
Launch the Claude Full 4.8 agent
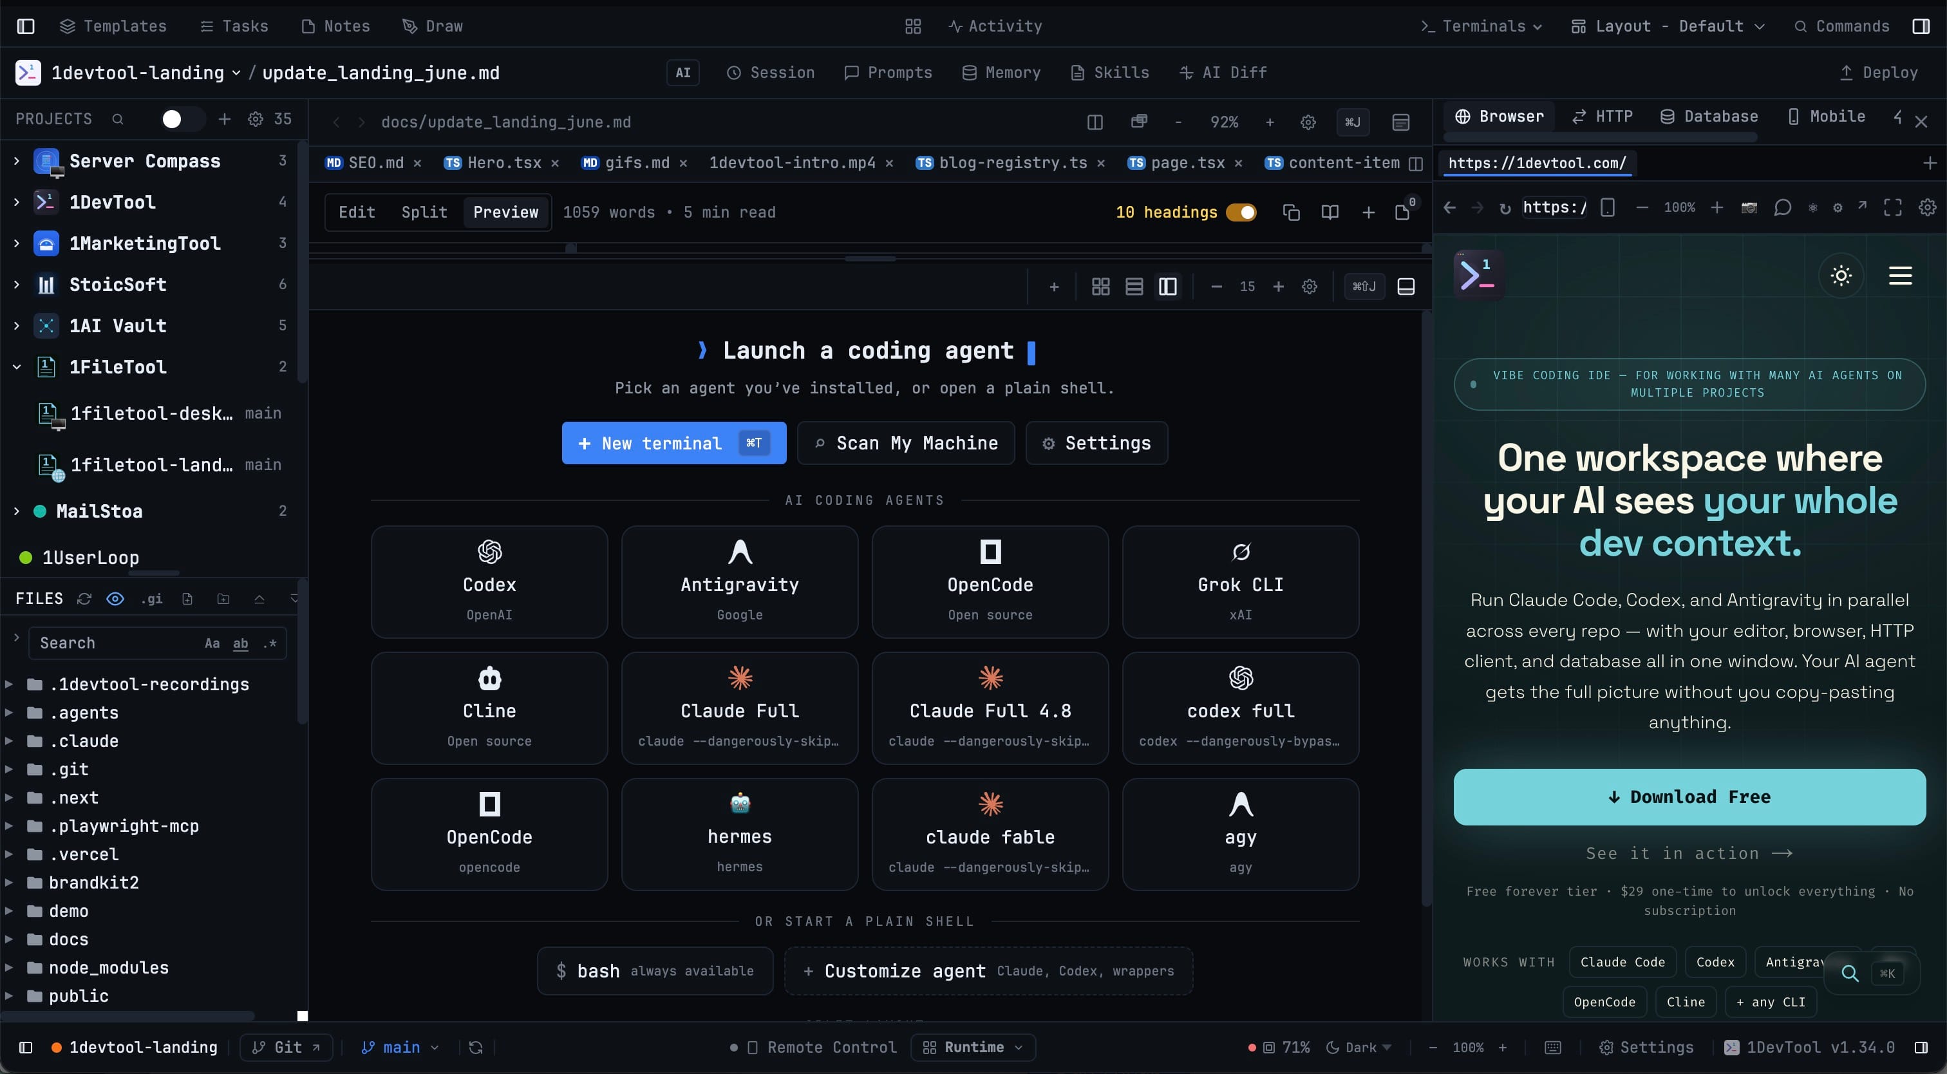tap(990, 708)
